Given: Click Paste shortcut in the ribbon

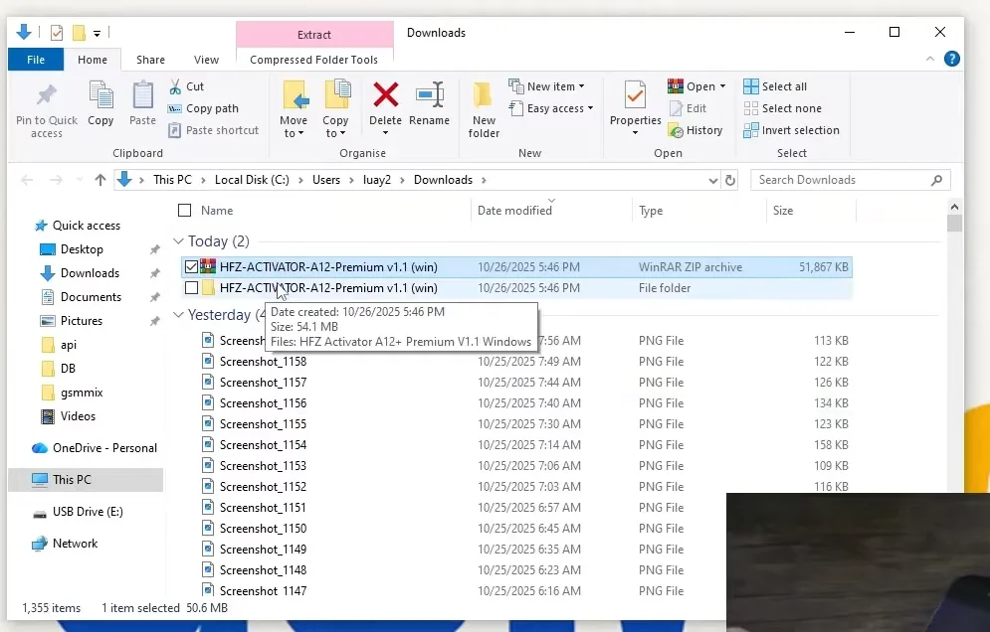Looking at the screenshot, I should 214,130.
